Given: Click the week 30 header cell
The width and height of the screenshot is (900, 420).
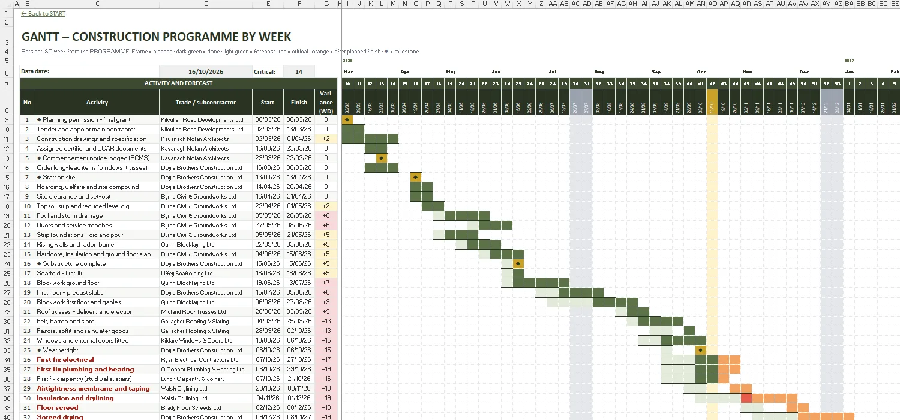Looking at the screenshot, I should coord(575,83).
